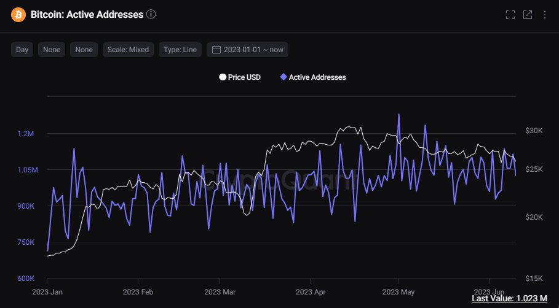Viewport: 559px width, 308px height.
Task: Open the three-dot more options menu
Action: [544, 15]
